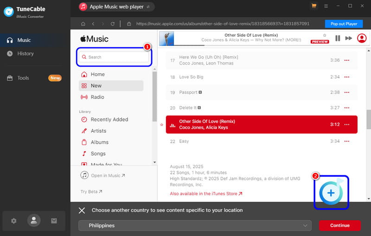Click Also available in the iTunes Store link
This screenshot has height=236, width=371.
tap(206, 194)
